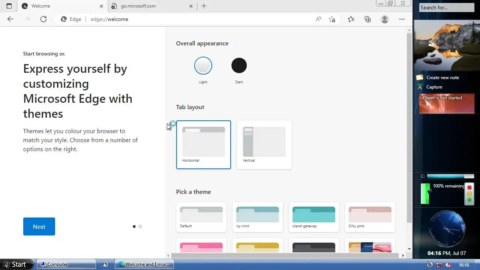Pick the Silky pink theme

pyautogui.click(x=370, y=217)
